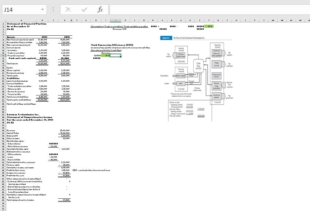Viewport: 310px width, 211px height.
Task: Click Total distribution costs value 1,60,000
Action: (x=65, y=149)
